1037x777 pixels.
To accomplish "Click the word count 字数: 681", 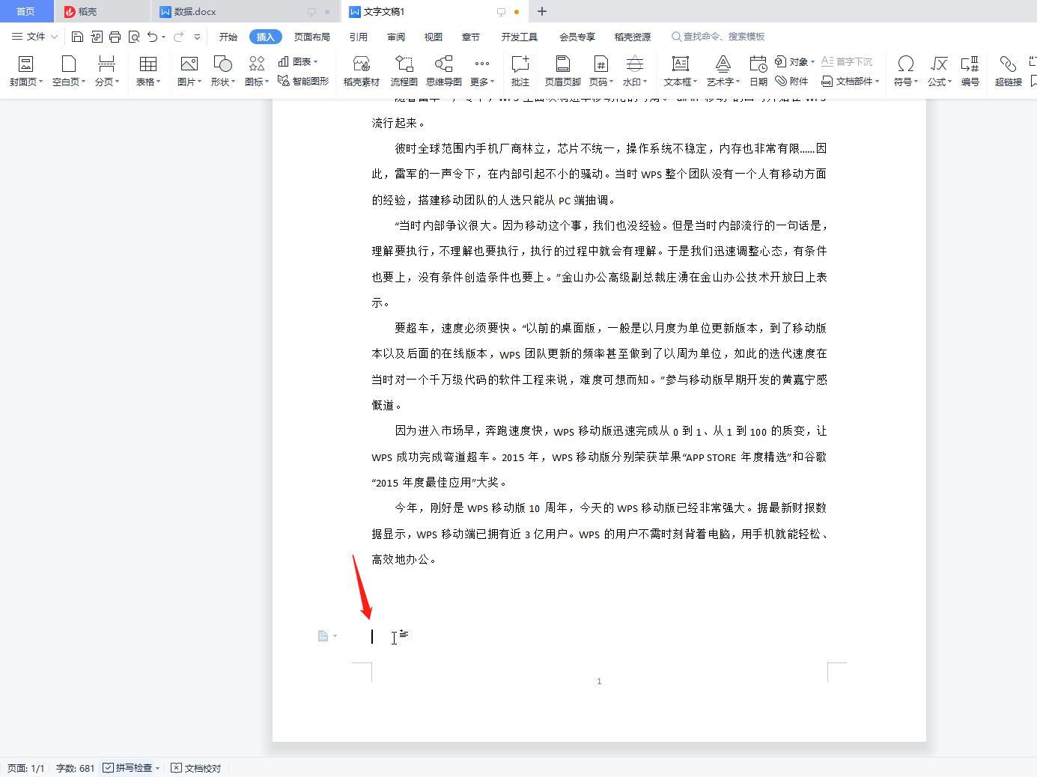I will coord(75,768).
